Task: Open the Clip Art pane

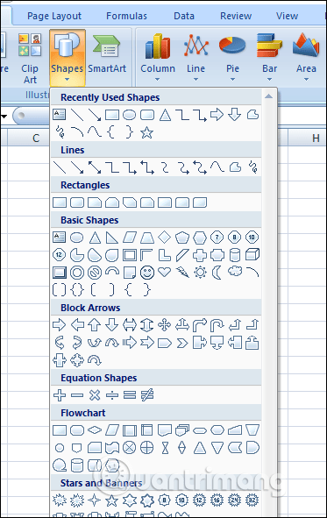Action: pos(30,59)
